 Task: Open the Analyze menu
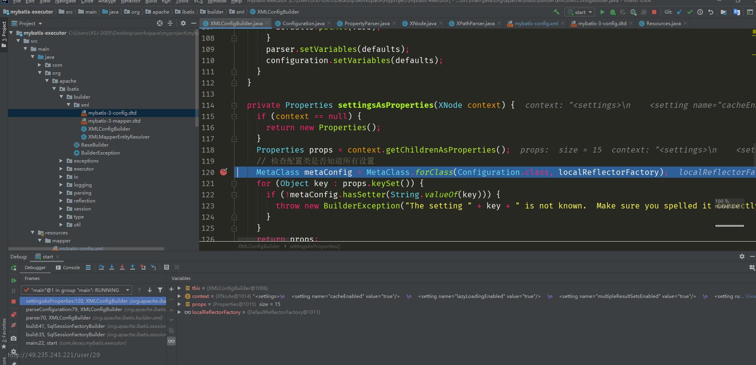click(107, 2)
